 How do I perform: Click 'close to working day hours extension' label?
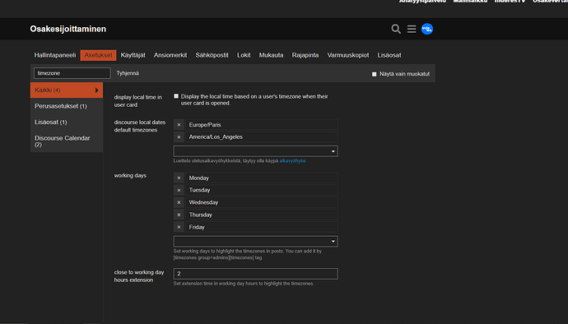point(139,276)
